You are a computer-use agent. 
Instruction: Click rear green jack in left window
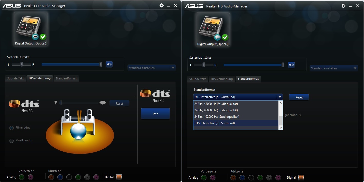78,177
